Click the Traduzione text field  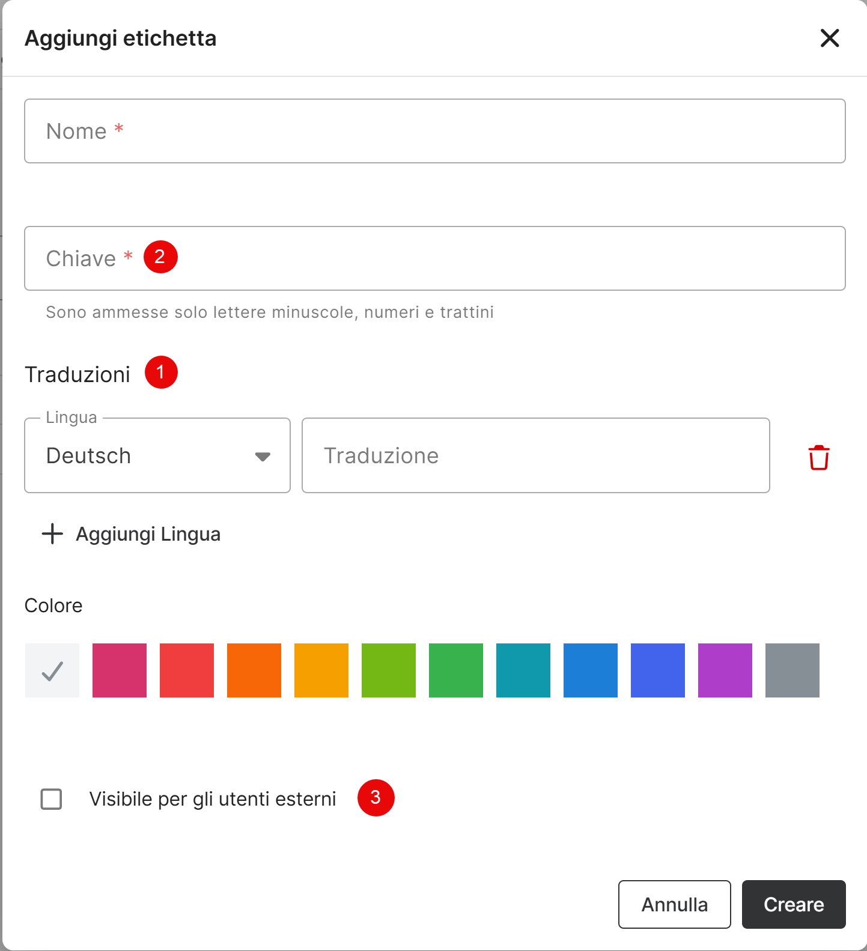[535, 456]
